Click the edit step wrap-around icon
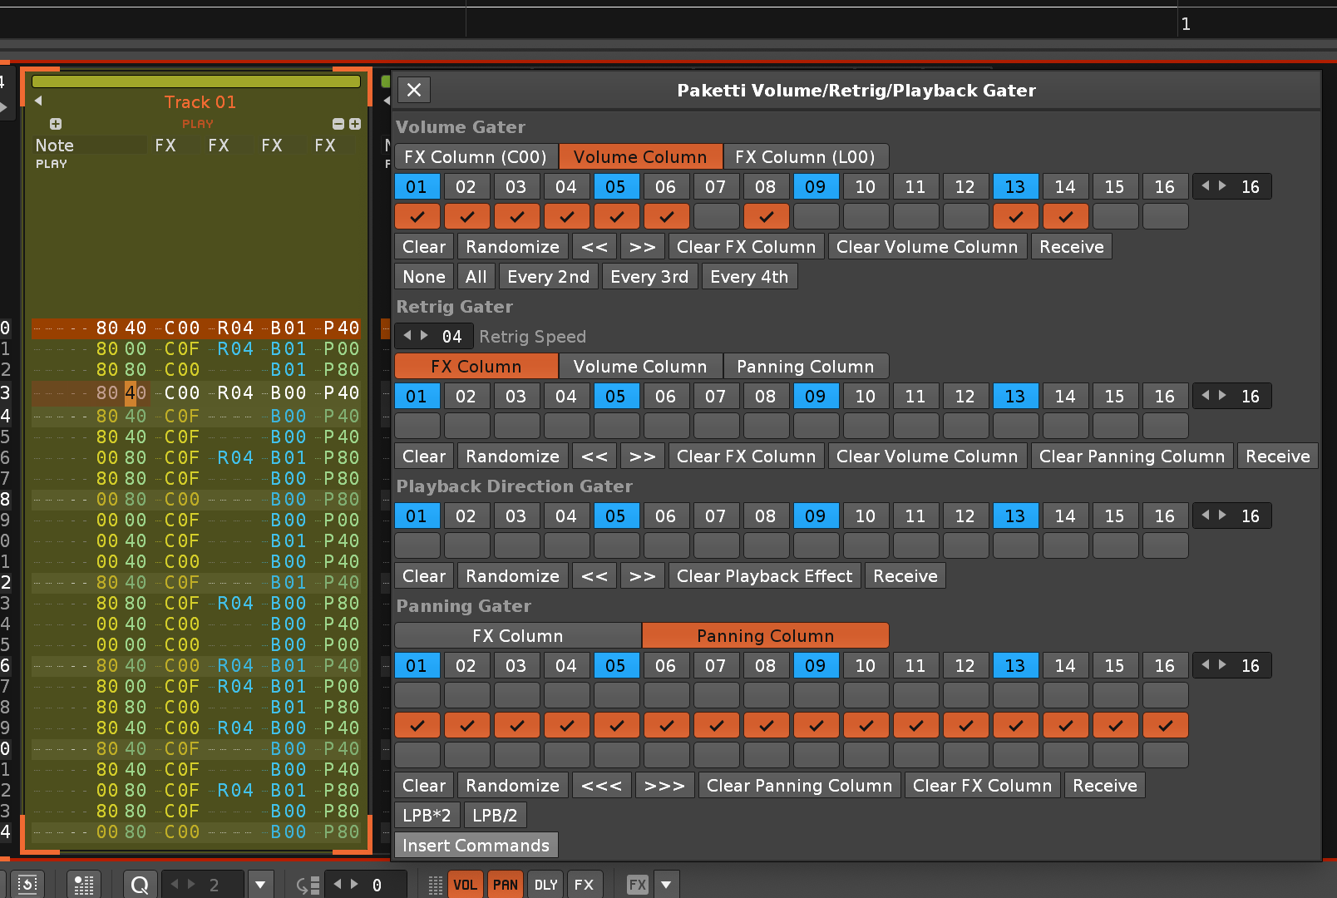This screenshot has width=1337, height=898. click(x=308, y=885)
